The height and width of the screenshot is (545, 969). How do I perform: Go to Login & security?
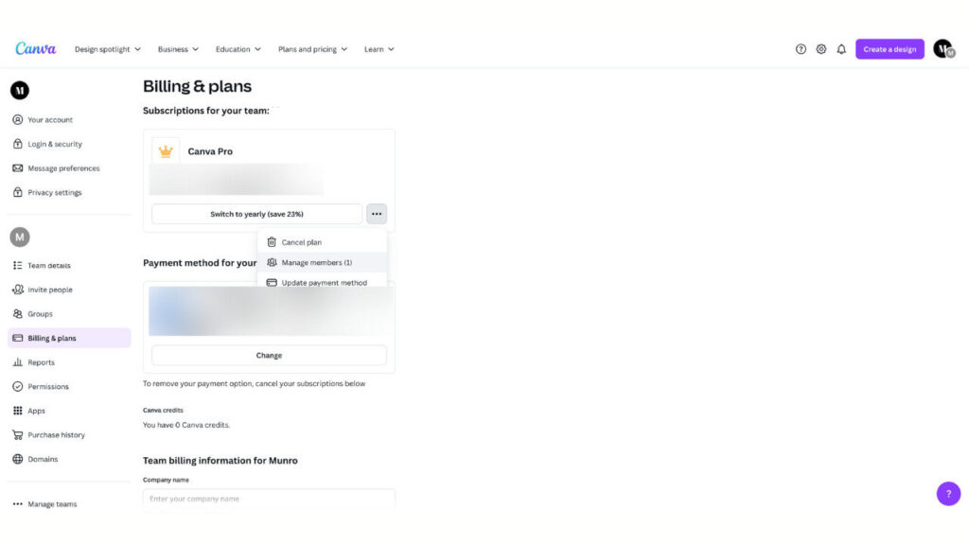tap(54, 144)
